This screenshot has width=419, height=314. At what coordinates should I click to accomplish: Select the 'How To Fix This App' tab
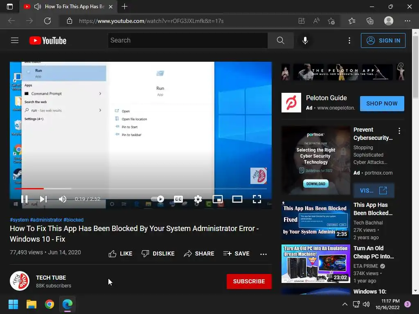point(68,7)
